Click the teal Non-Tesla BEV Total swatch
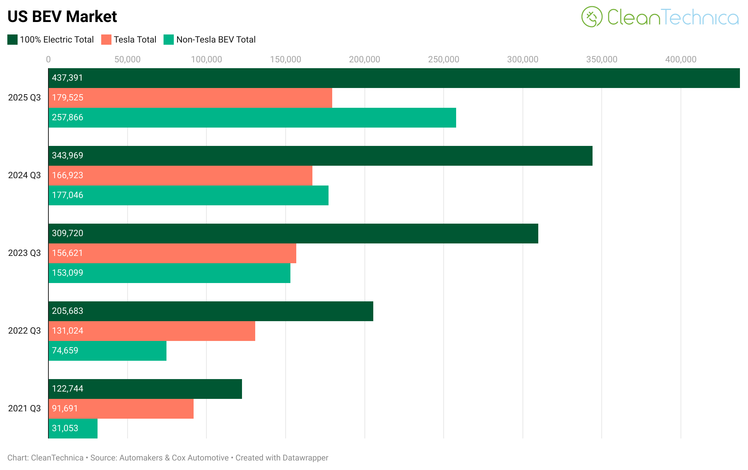This screenshot has height=470, width=748. (x=169, y=40)
